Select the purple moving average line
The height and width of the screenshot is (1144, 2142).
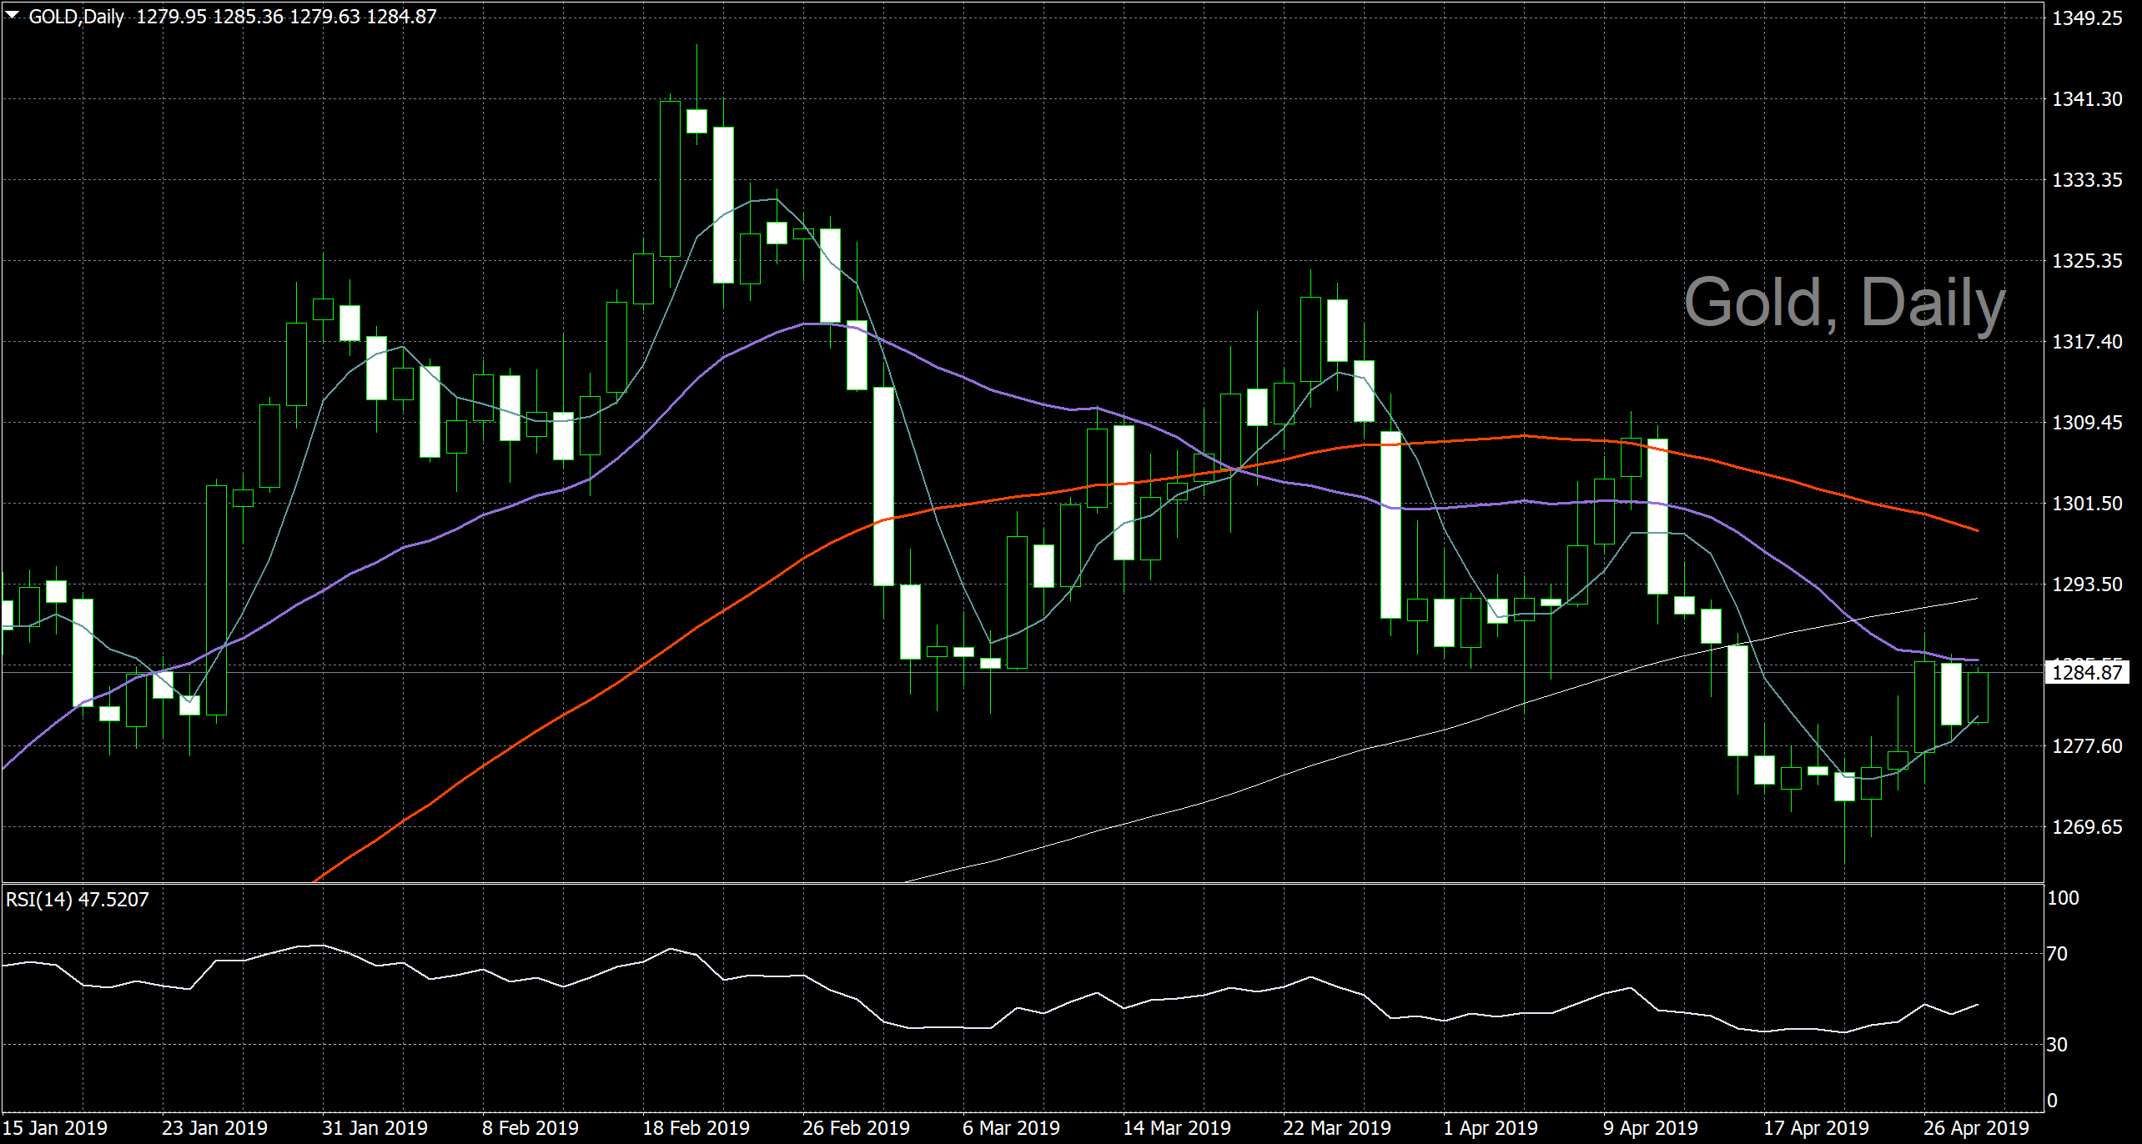(x=989, y=389)
